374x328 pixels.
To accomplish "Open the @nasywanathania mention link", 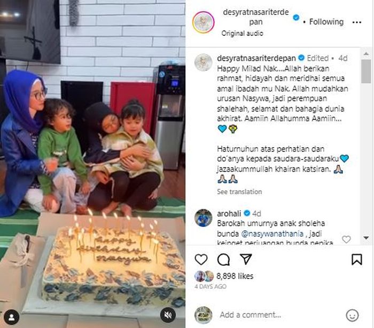I will pos(272,234).
